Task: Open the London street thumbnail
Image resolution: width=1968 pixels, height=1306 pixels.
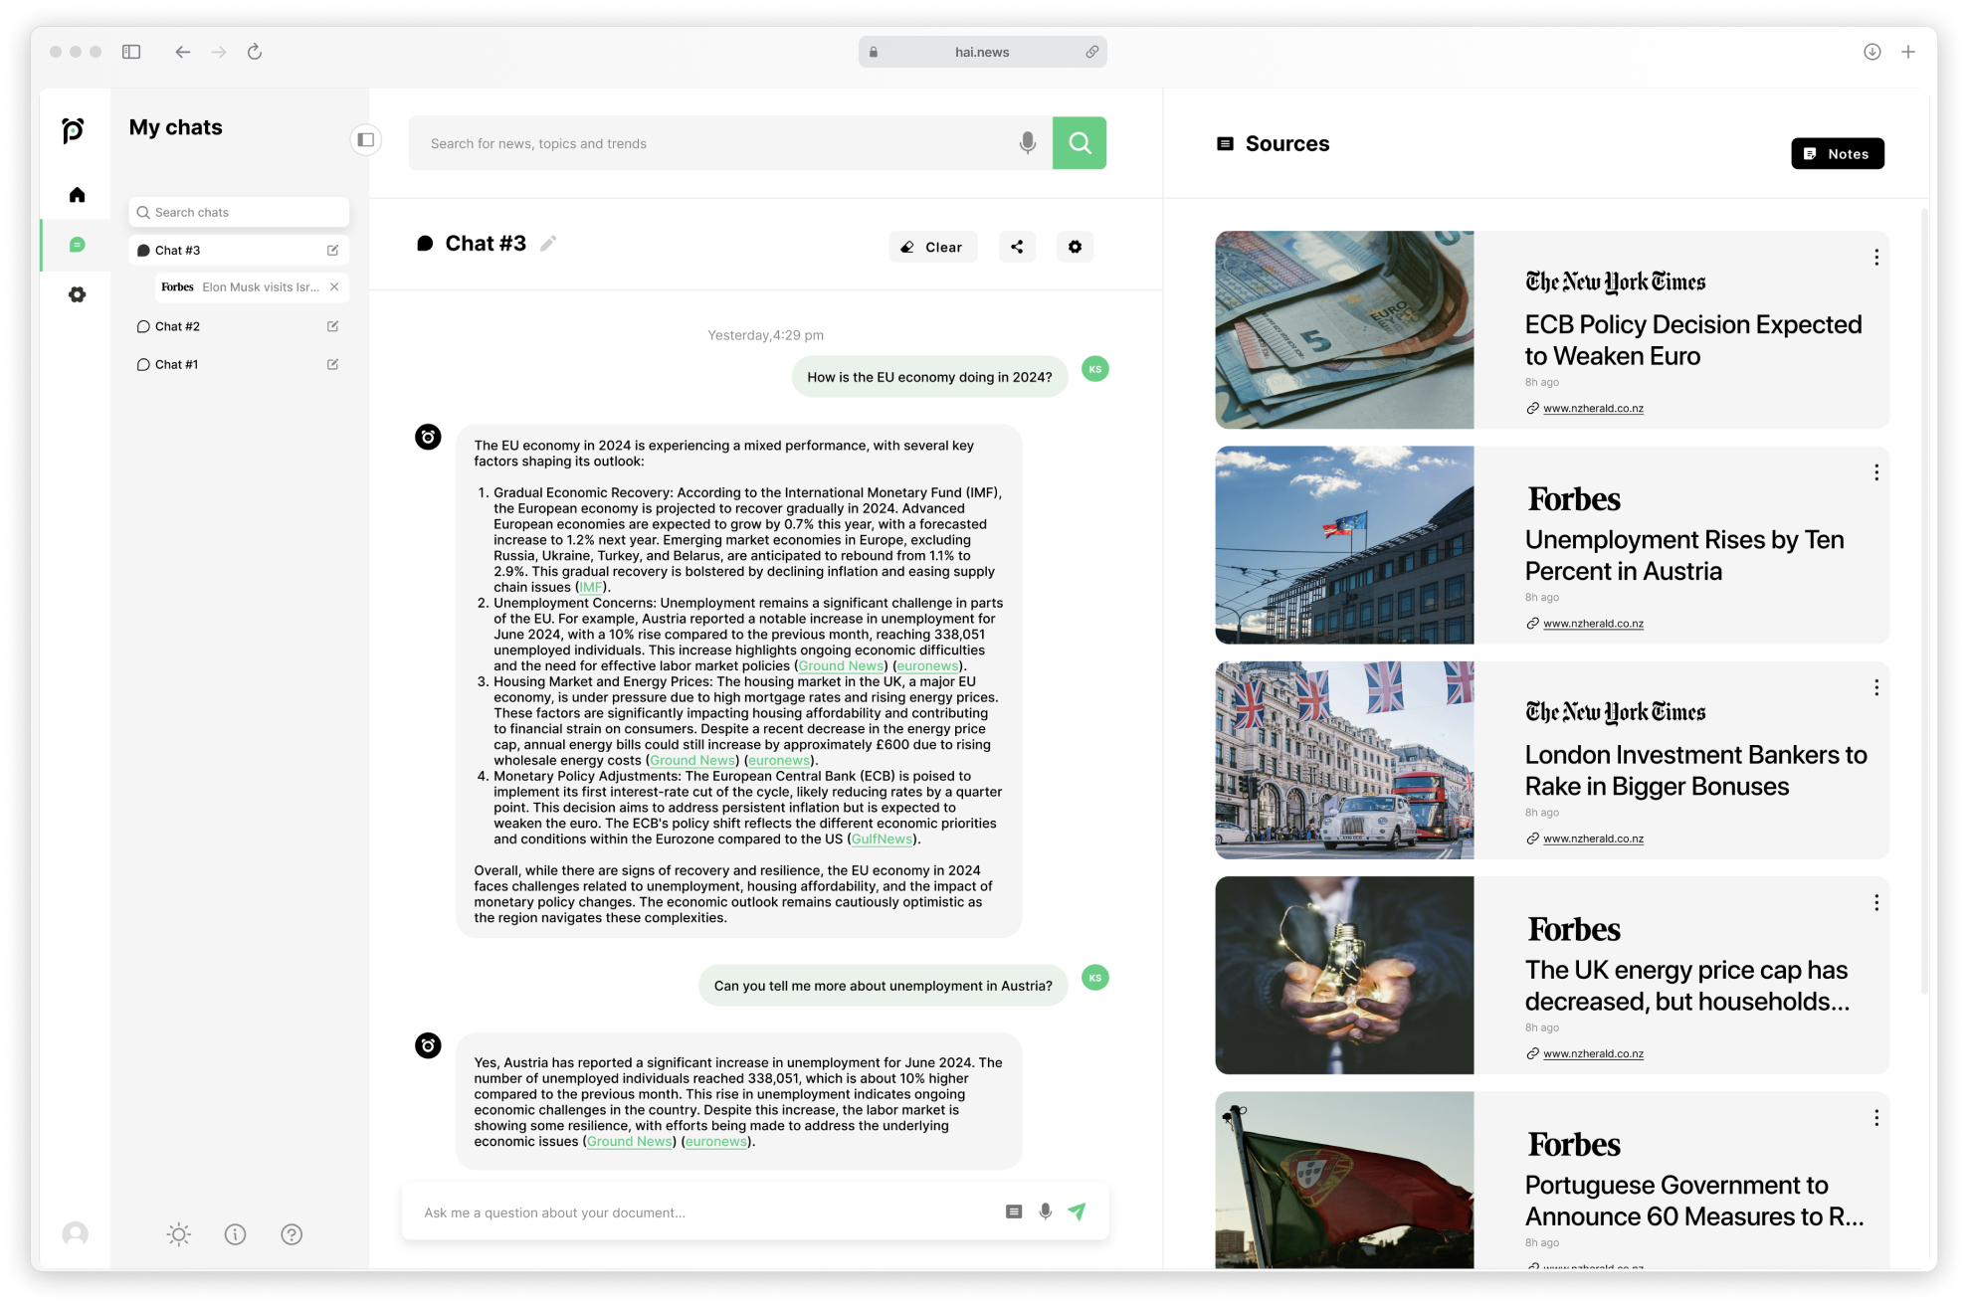Action: [1344, 760]
